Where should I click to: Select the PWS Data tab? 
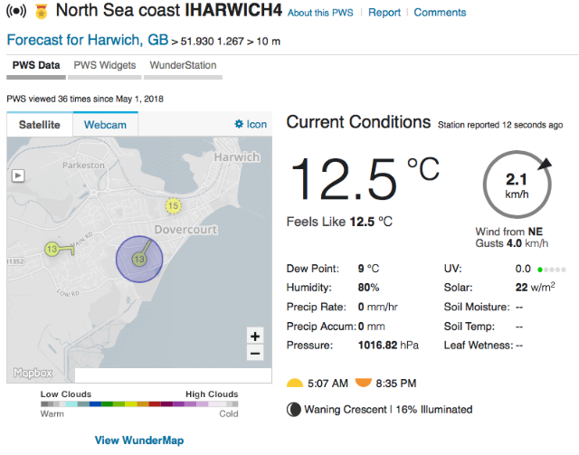tap(36, 65)
